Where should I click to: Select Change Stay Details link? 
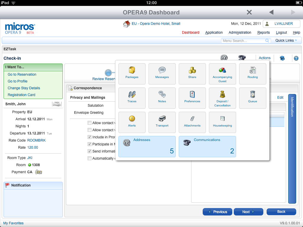click(x=24, y=88)
